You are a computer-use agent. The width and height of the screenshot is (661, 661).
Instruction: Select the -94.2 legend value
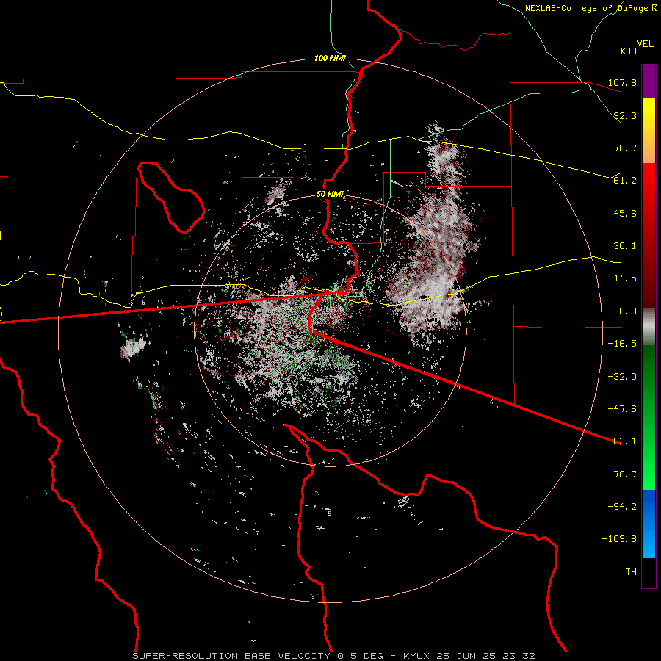point(622,507)
